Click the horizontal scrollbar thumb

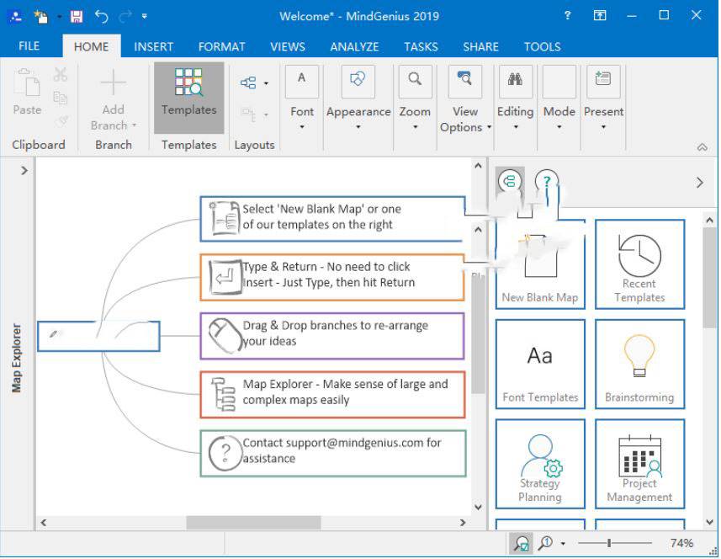click(x=253, y=523)
